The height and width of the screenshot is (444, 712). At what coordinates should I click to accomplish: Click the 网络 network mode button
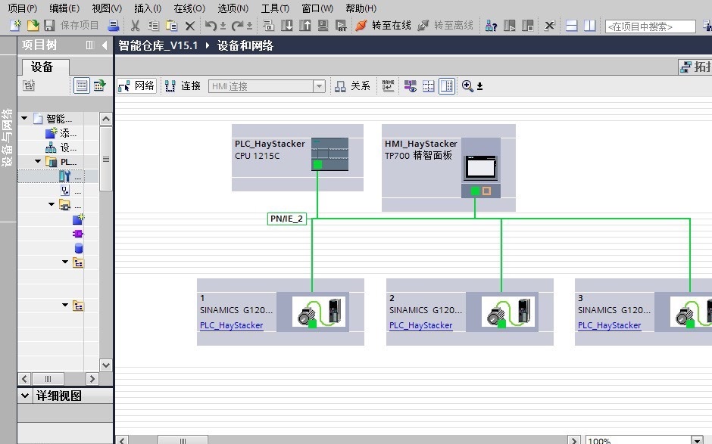136,85
